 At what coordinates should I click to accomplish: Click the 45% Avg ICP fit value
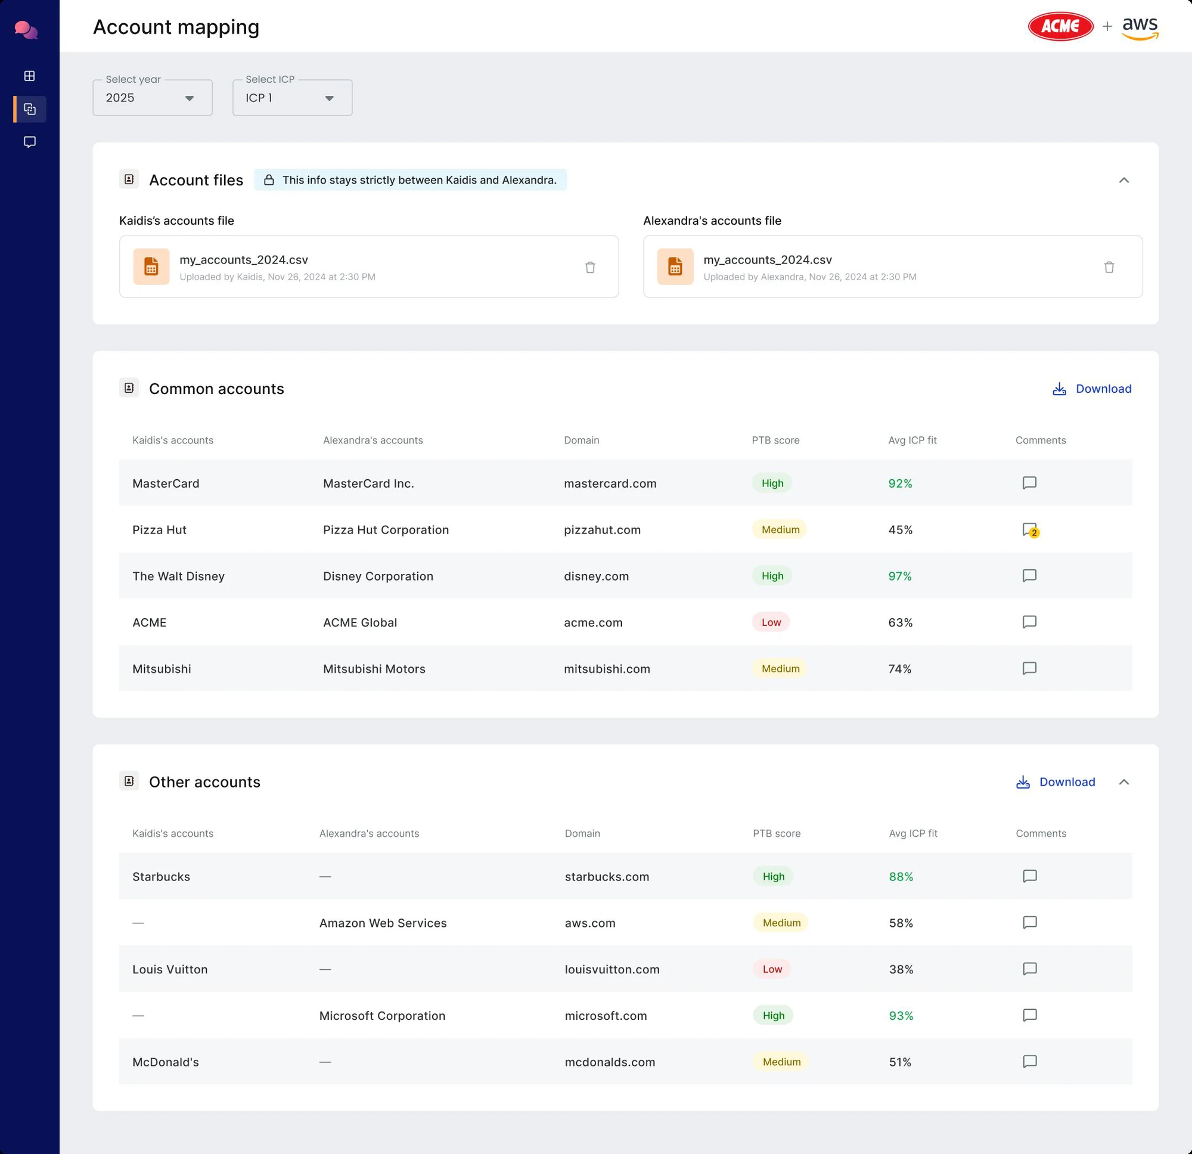tap(900, 530)
